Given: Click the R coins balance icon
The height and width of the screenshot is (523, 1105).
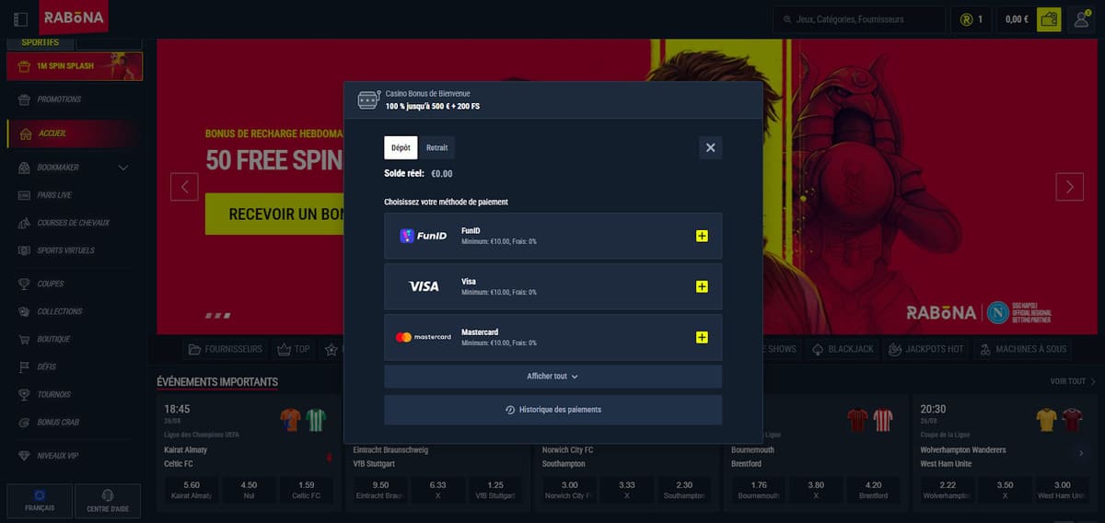Looking at the screenshot, I should [966, 19].
